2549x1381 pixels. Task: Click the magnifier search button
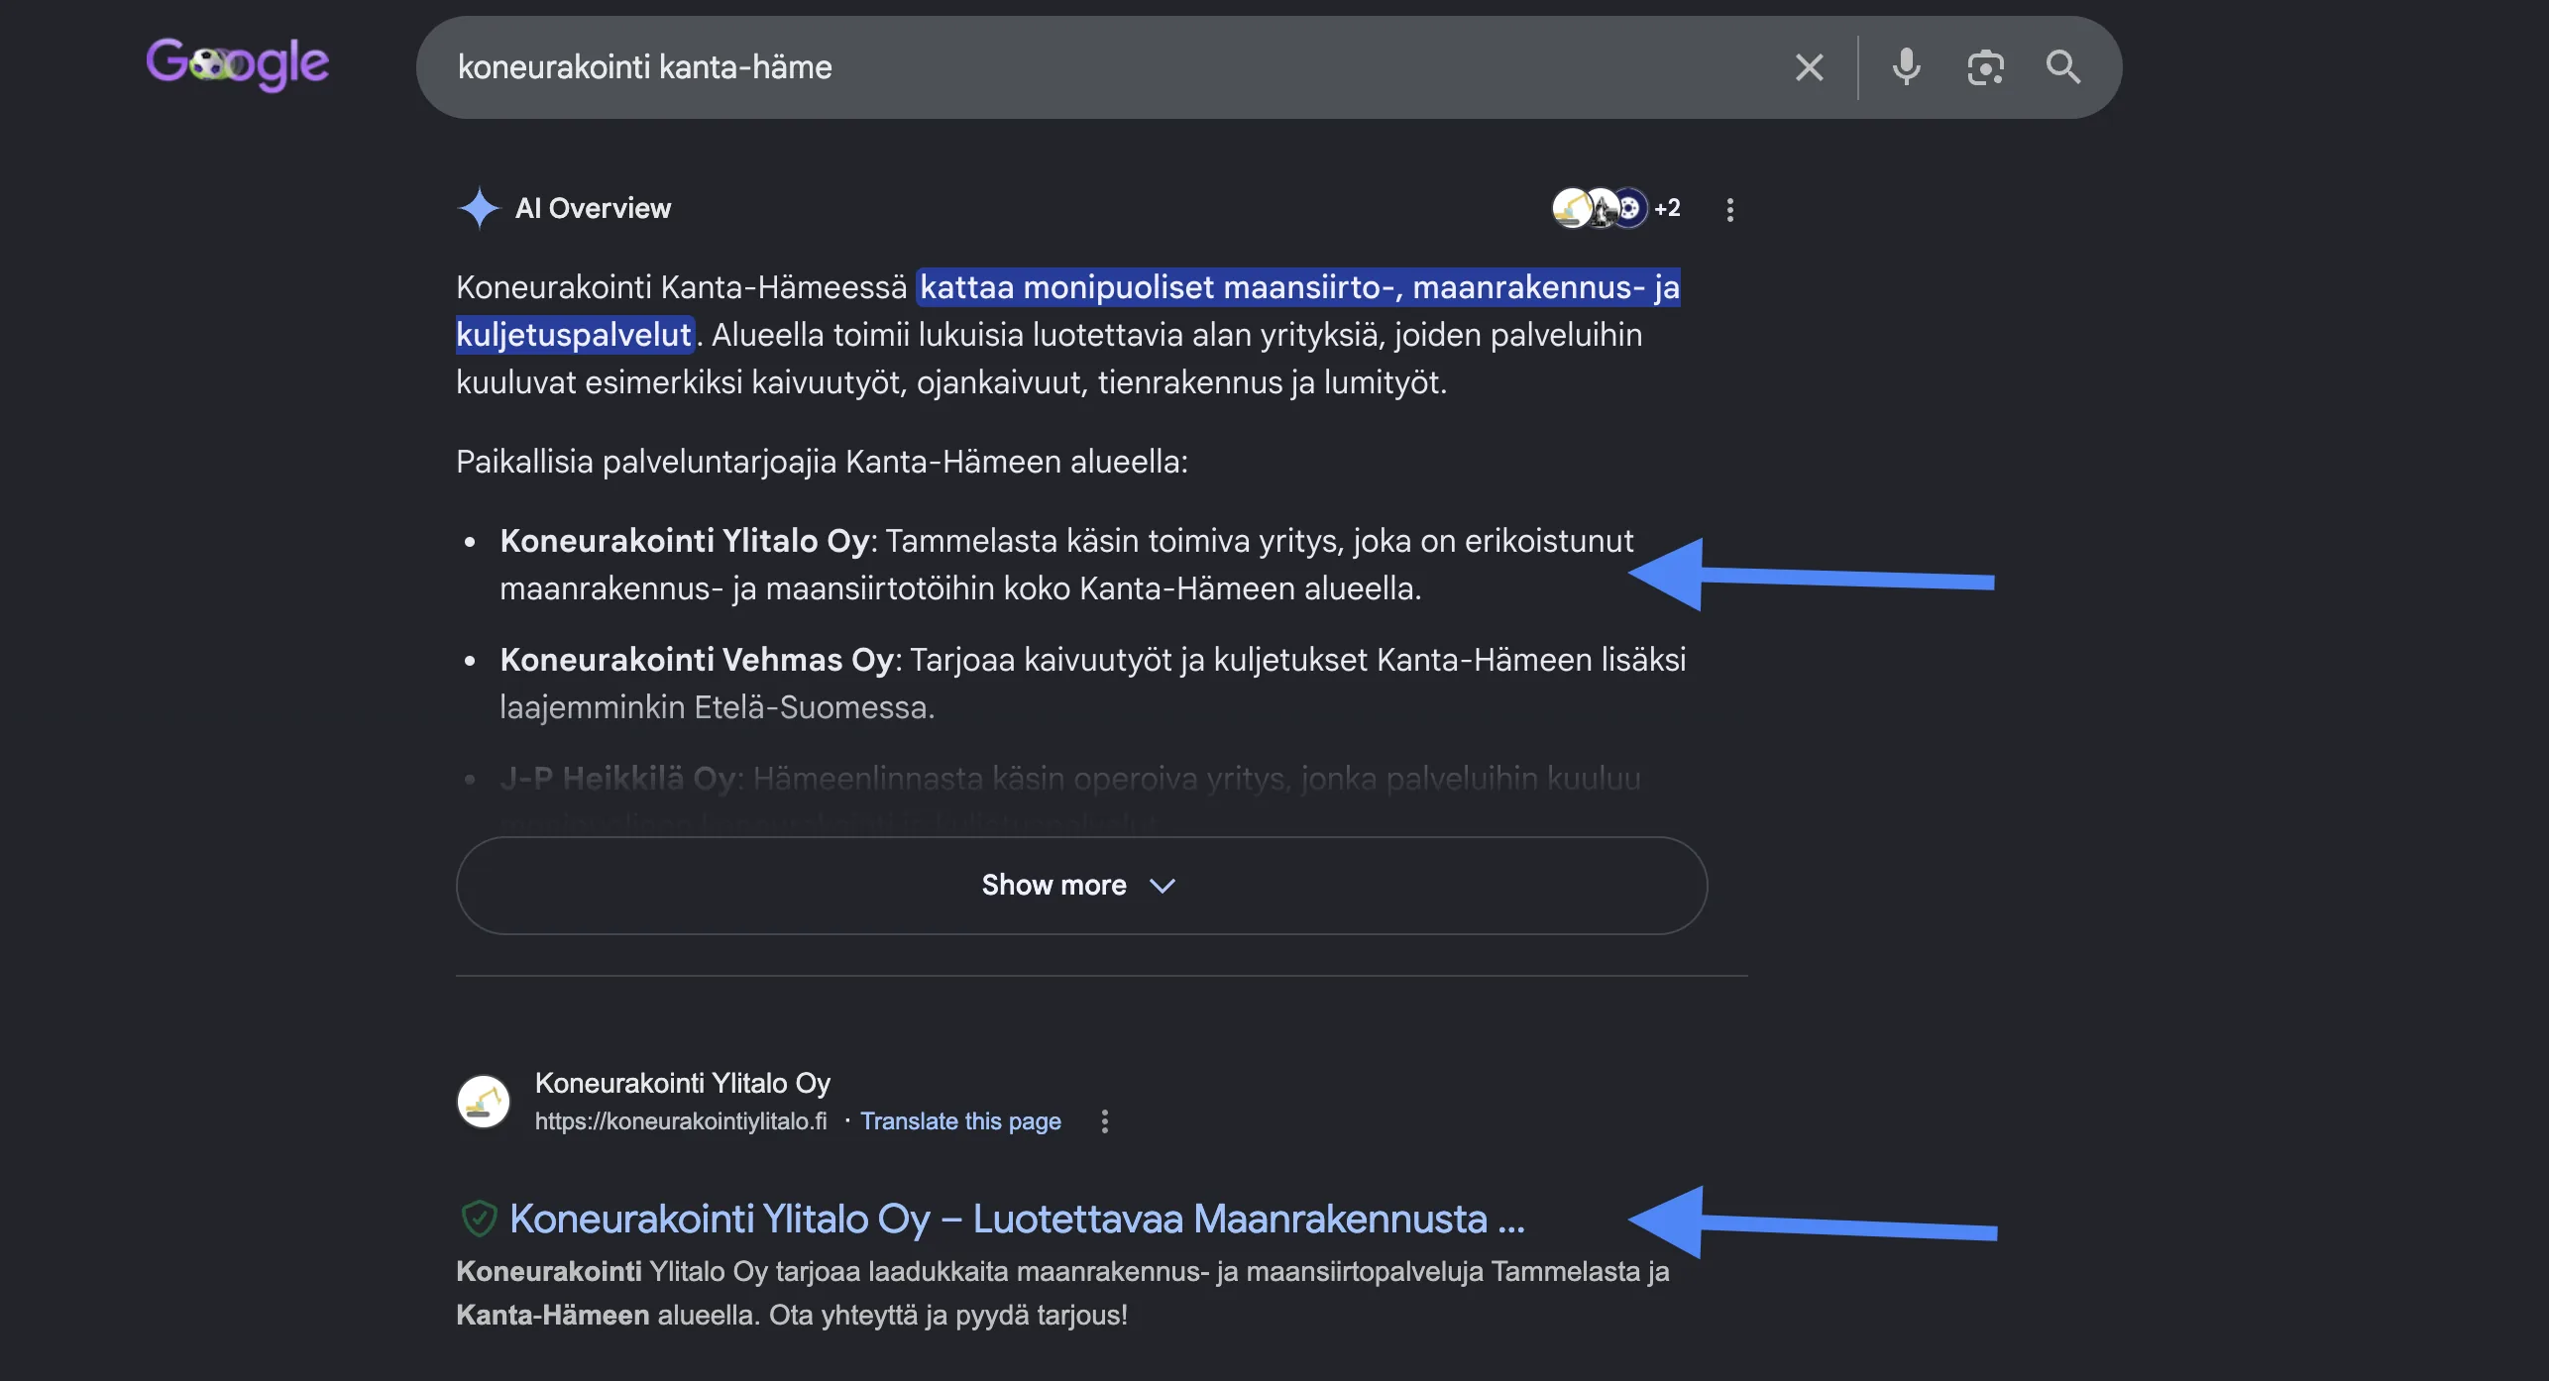pyautogui.click(x=2063, y=67)
